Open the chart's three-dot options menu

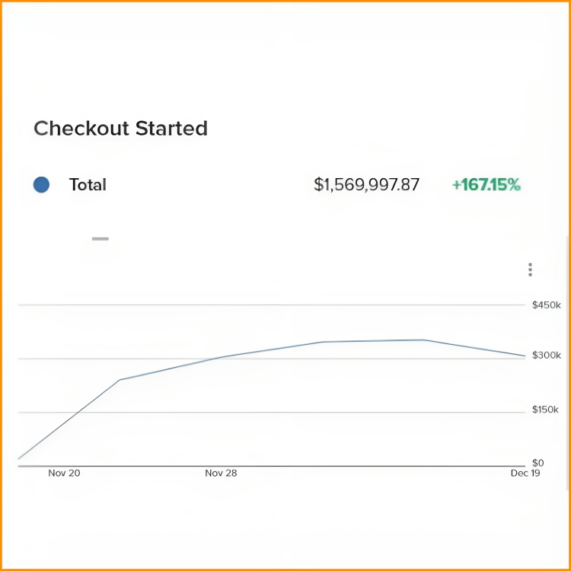530,270
